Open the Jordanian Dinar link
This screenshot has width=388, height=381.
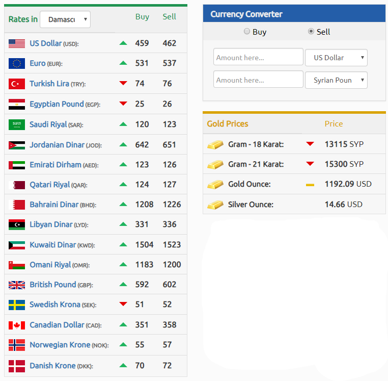[x=57, y=145]
